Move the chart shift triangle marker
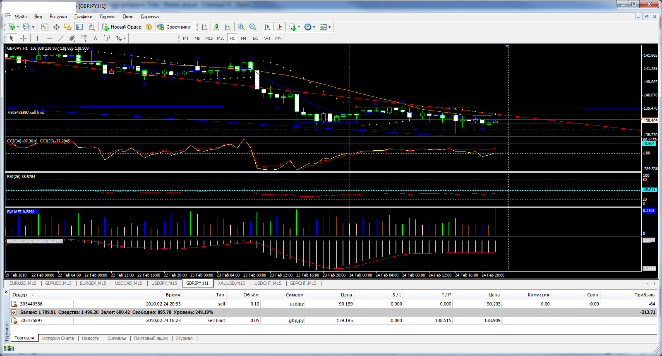The width and height of the screenshot is (662, 356). coord(508,47)
